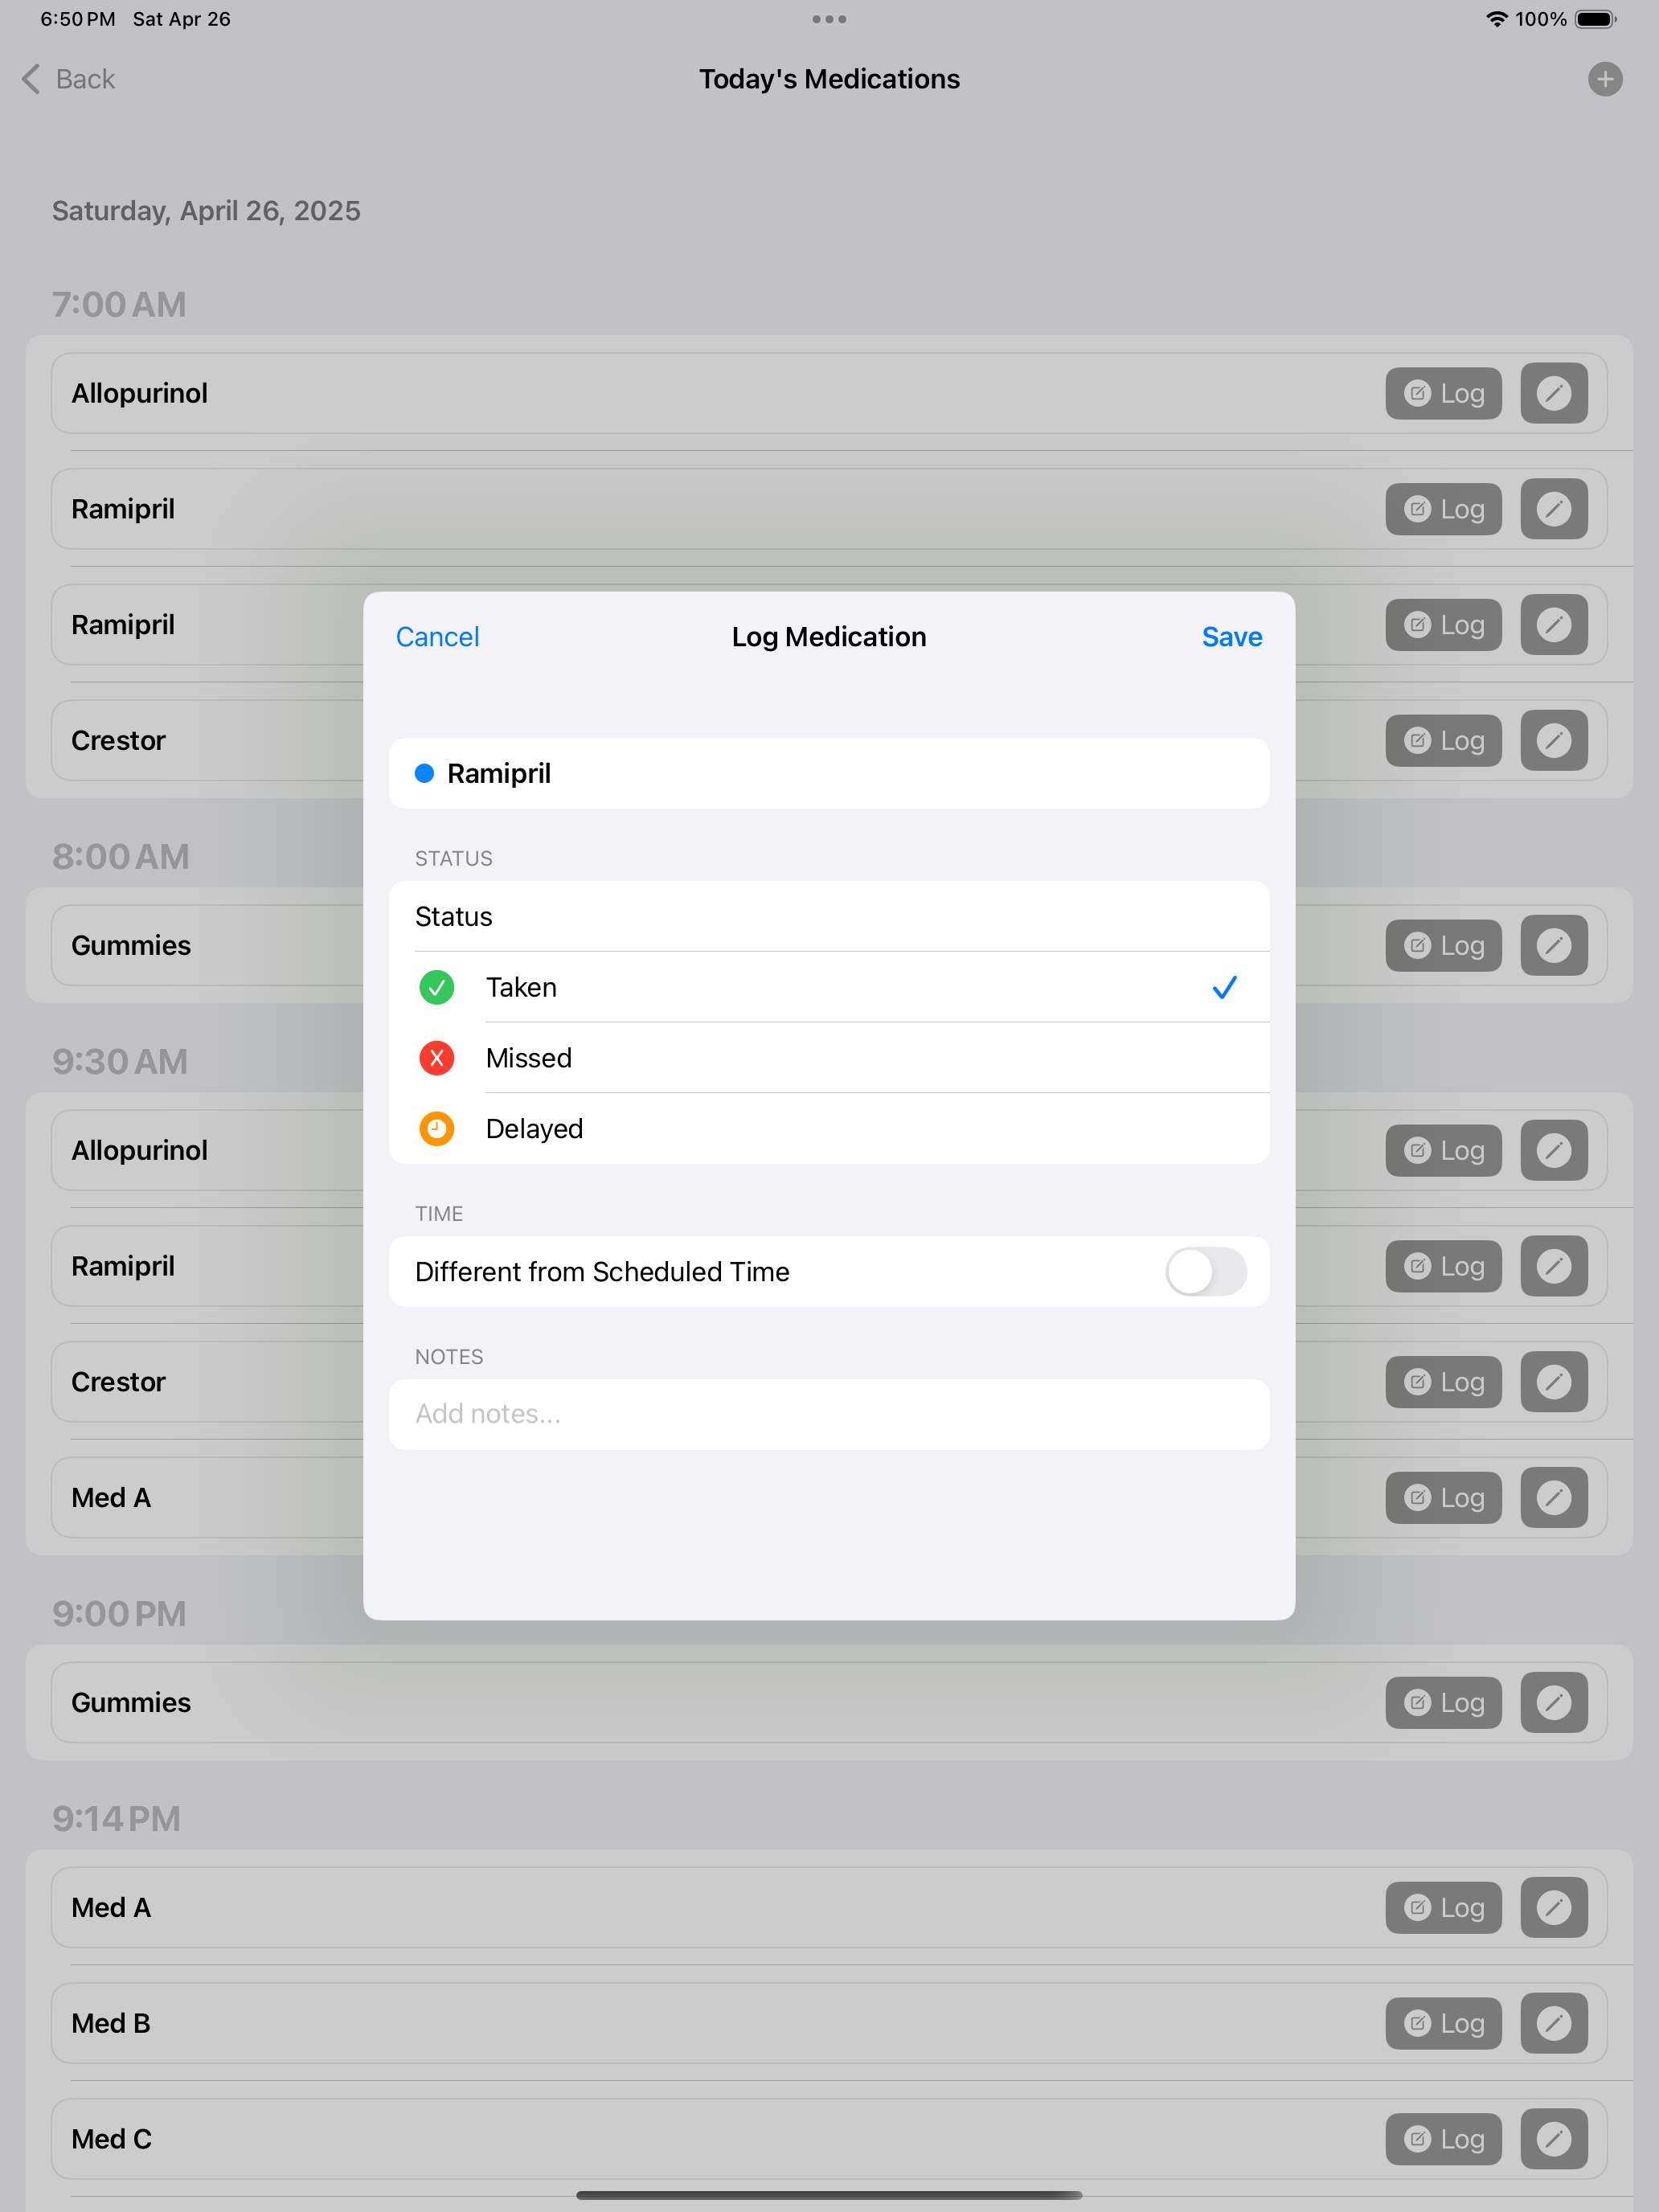Select Taken status option
Screen dimensions: 1659x2212
coord(829,987)
